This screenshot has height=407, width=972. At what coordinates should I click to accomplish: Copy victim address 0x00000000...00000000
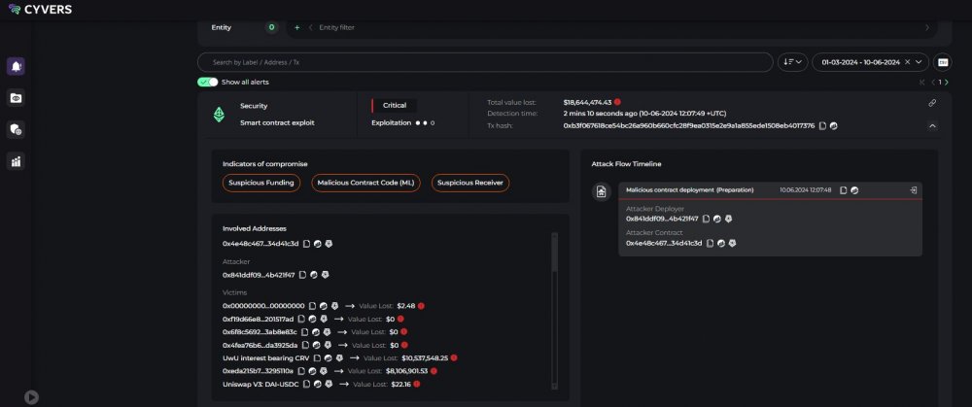point(312,306)
